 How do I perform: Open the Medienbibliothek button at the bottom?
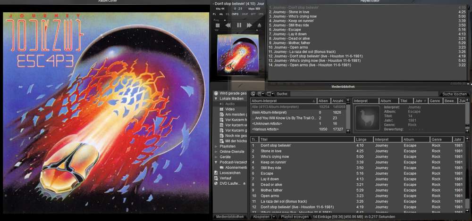[229, 217]
